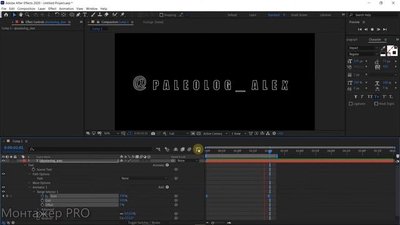Step back one frame in Preview panel

[366, 29]
